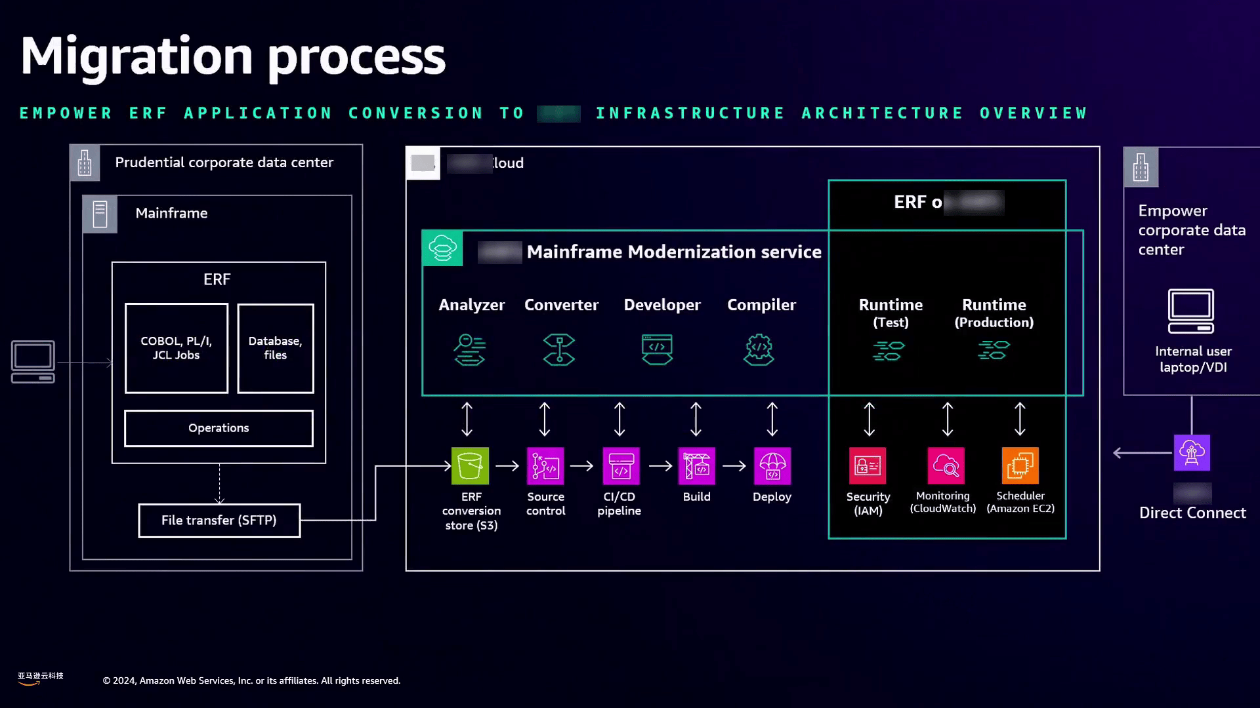The height and width of the screenshot is (708, 1260).
Task: Click the desktop computer icon beside the mainframe
Action: click(x=33, y=362)
